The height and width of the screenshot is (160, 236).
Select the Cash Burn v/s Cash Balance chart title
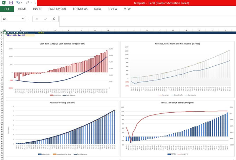62,44
